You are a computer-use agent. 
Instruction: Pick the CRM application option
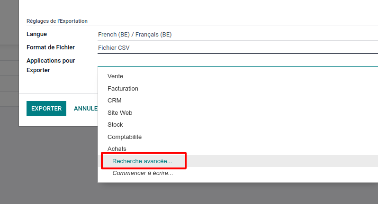[x=115, y=101]
